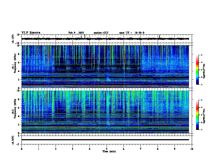Click the ch.2 'Frequency (kHz)' axis label
The image size is (216, 167).
tap(15, 109)
